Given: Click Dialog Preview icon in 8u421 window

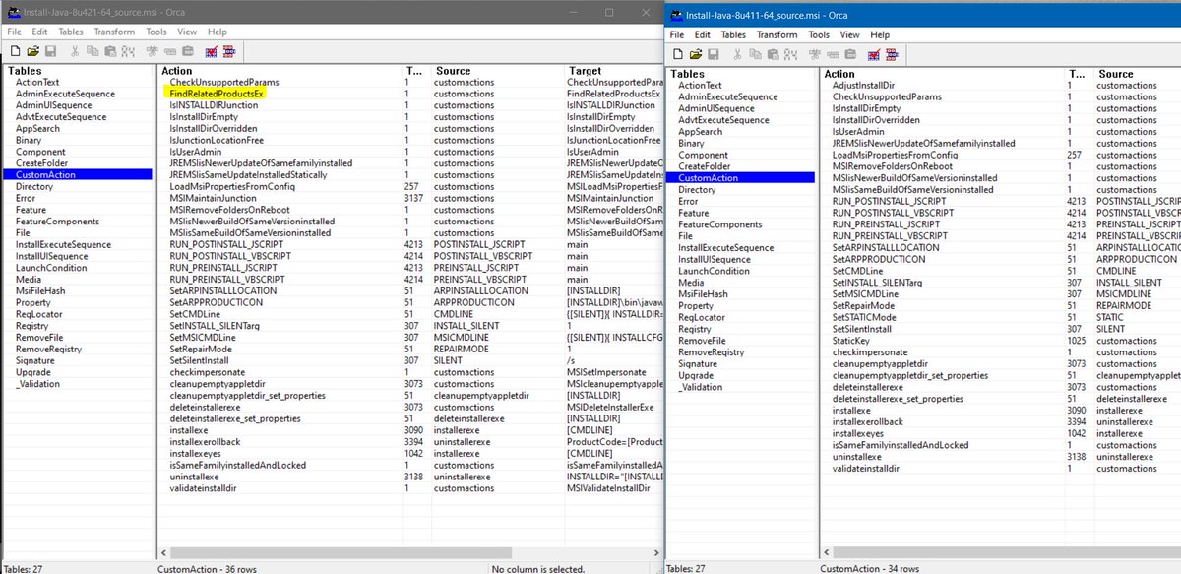Looking at the screenshot, I should (x=229, y=50).
